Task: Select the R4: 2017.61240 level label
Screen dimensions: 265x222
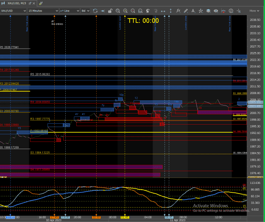Action: [x=9, y=69]
